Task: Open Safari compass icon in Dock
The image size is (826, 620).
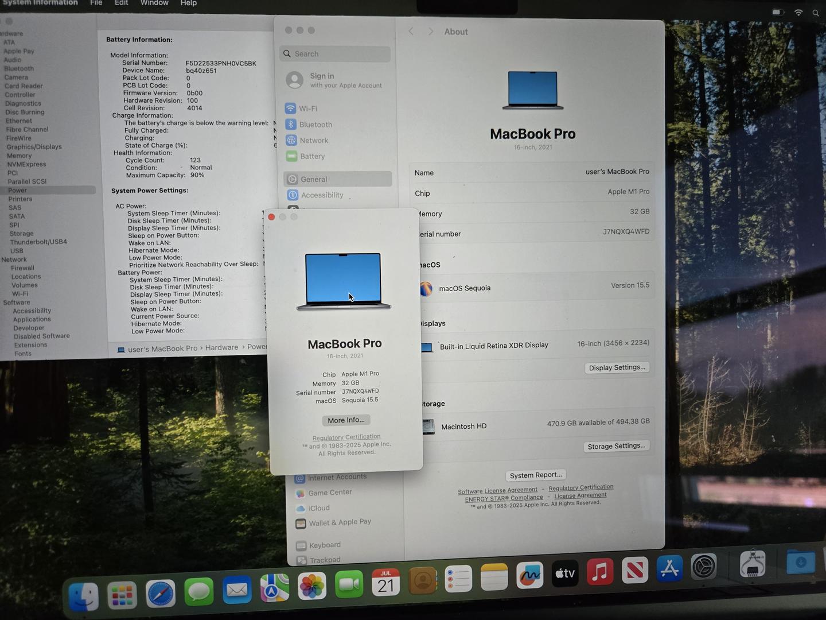Action: (161, 594)
